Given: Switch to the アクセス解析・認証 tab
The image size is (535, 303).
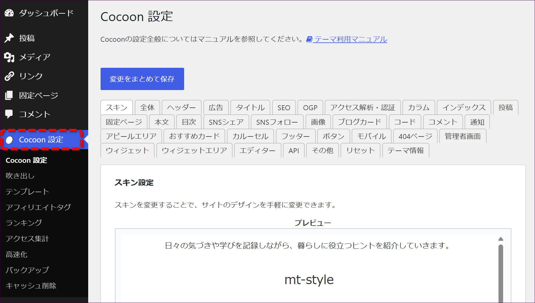Looking at the screenshot, I should click(x=363, y=107).
